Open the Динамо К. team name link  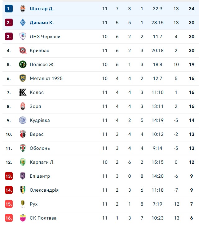click(x=42, y=23)
